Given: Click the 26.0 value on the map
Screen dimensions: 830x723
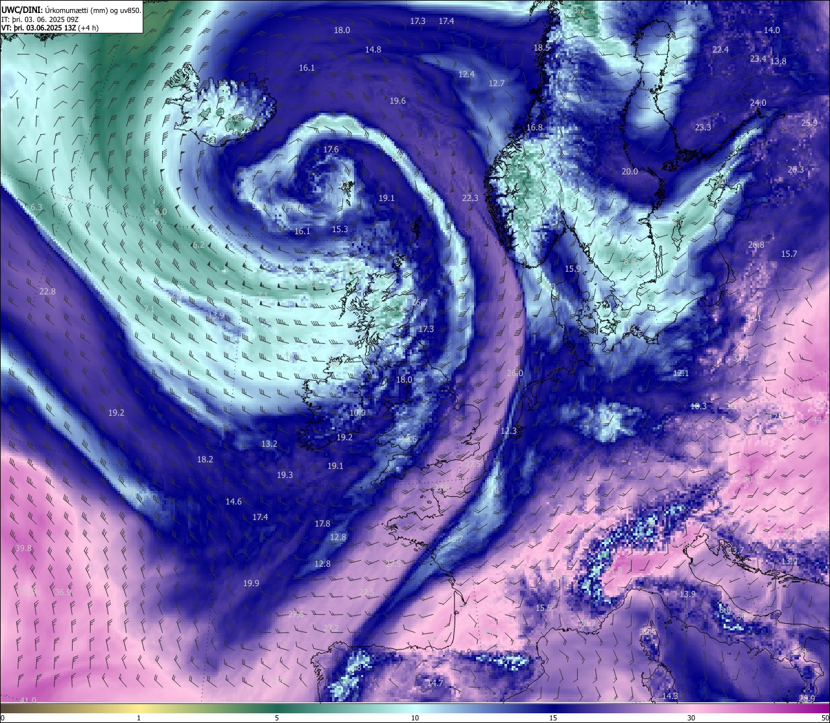Looking at the screenshot, I should pos(515,373).
